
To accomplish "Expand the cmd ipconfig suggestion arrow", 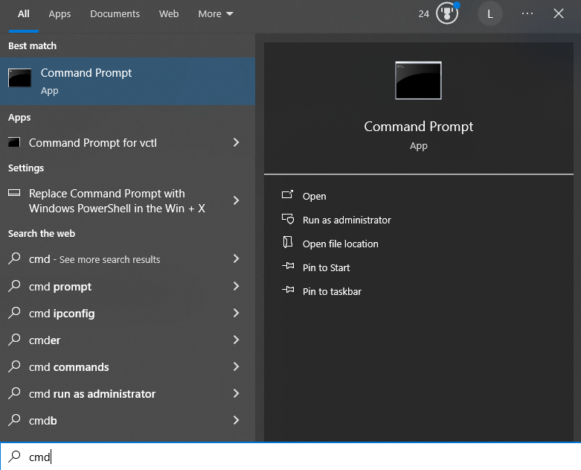I will (x=236, y=313).
